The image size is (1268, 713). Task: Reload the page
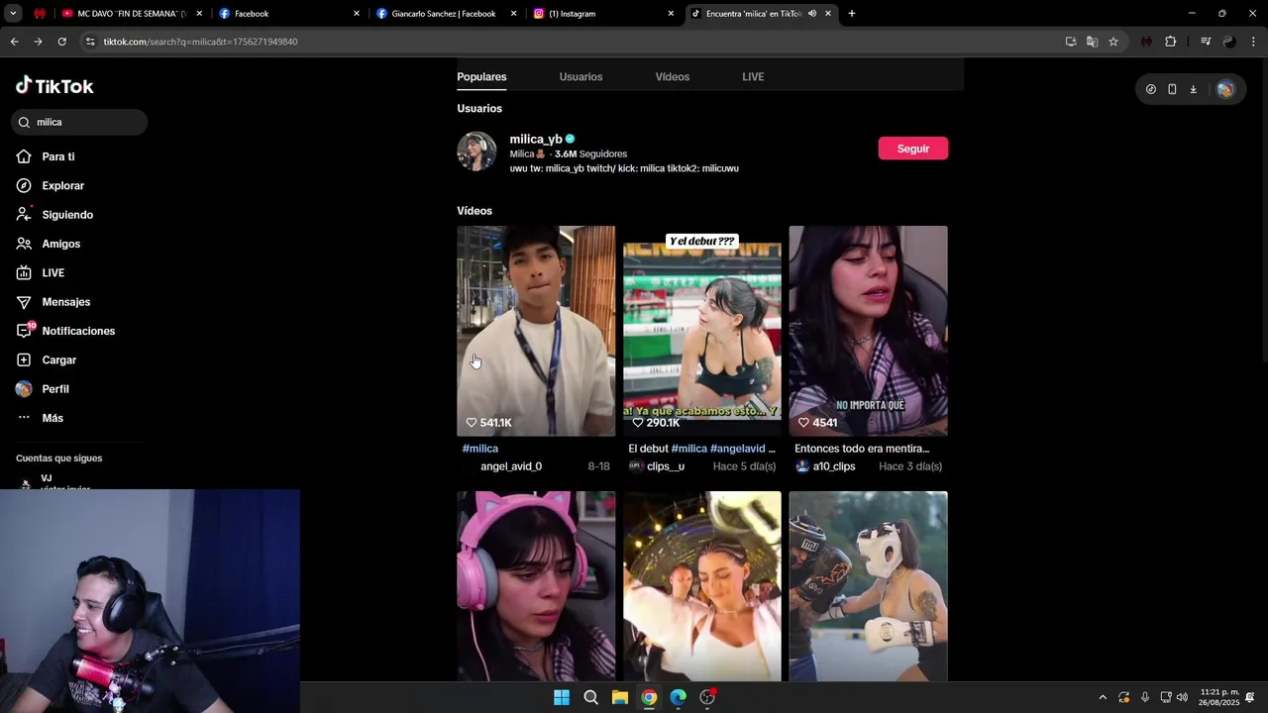click(x=61, y=42)
